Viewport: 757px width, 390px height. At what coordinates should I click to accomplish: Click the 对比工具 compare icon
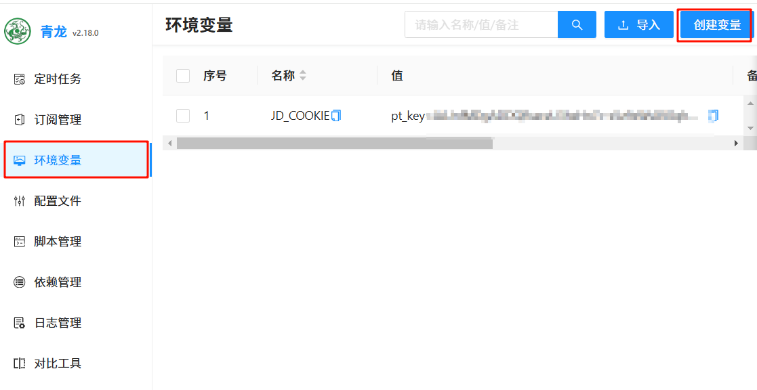click(19, 363)
